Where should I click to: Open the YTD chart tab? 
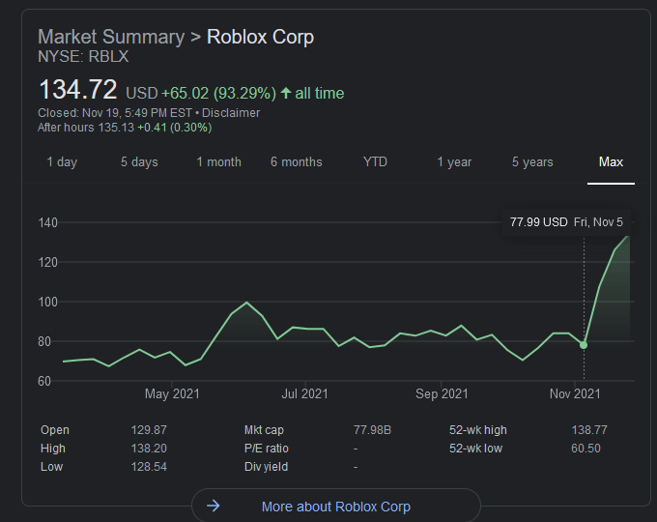(x=375, y=161)
